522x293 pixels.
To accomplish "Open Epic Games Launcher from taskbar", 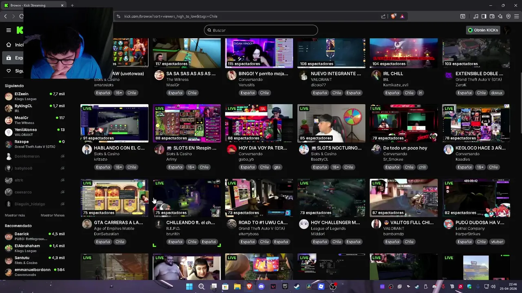I will [x=285, y=286].
